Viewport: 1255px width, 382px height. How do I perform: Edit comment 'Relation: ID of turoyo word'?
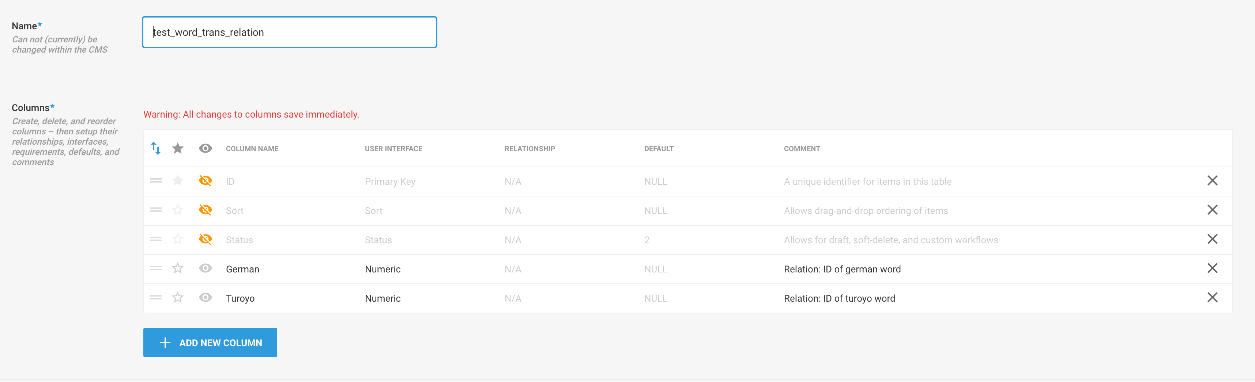840,298
